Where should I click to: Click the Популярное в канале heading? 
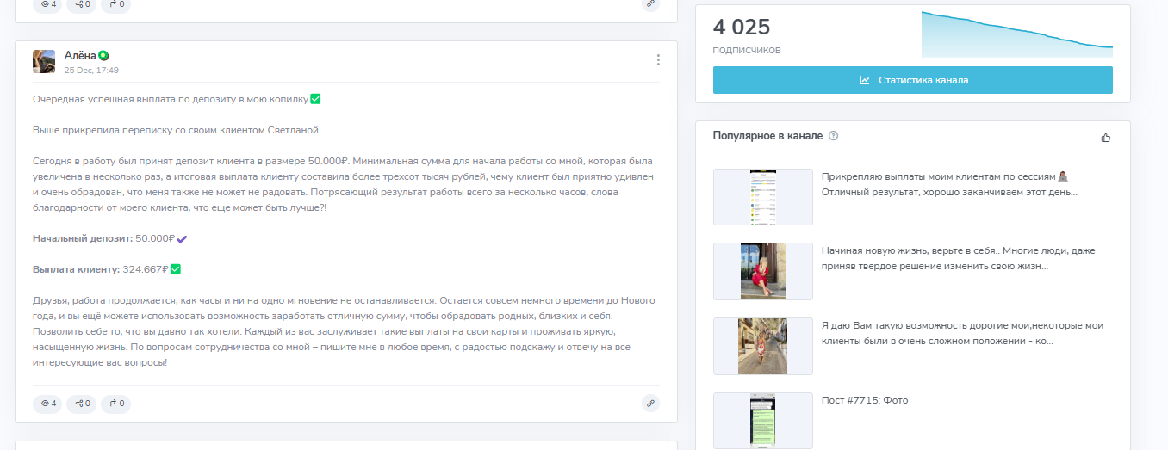click(767, 136)
